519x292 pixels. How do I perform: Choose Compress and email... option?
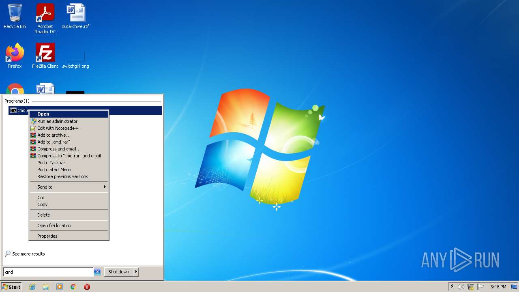click(69, 149)
